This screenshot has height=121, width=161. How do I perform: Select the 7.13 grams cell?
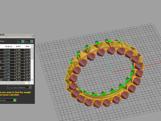tap(9, 56)
